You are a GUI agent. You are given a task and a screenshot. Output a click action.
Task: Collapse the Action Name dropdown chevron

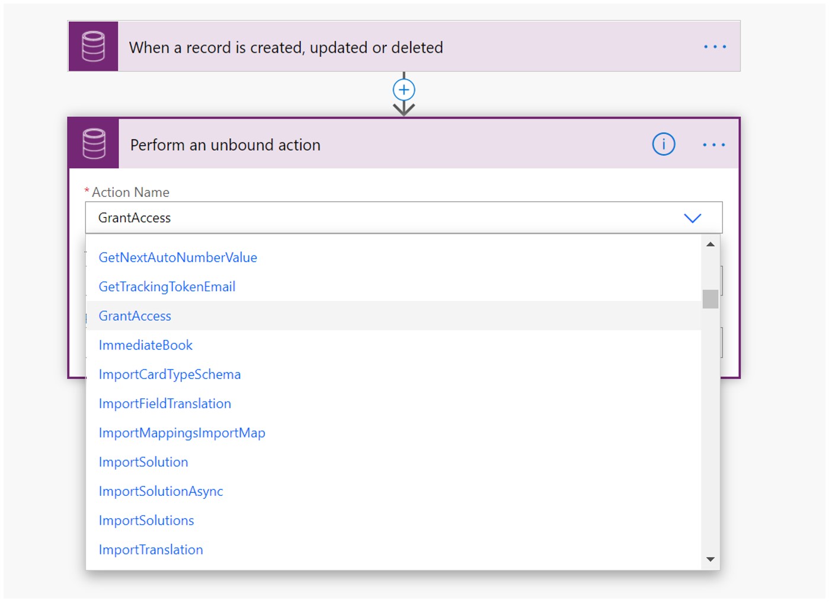click(692, 218)
